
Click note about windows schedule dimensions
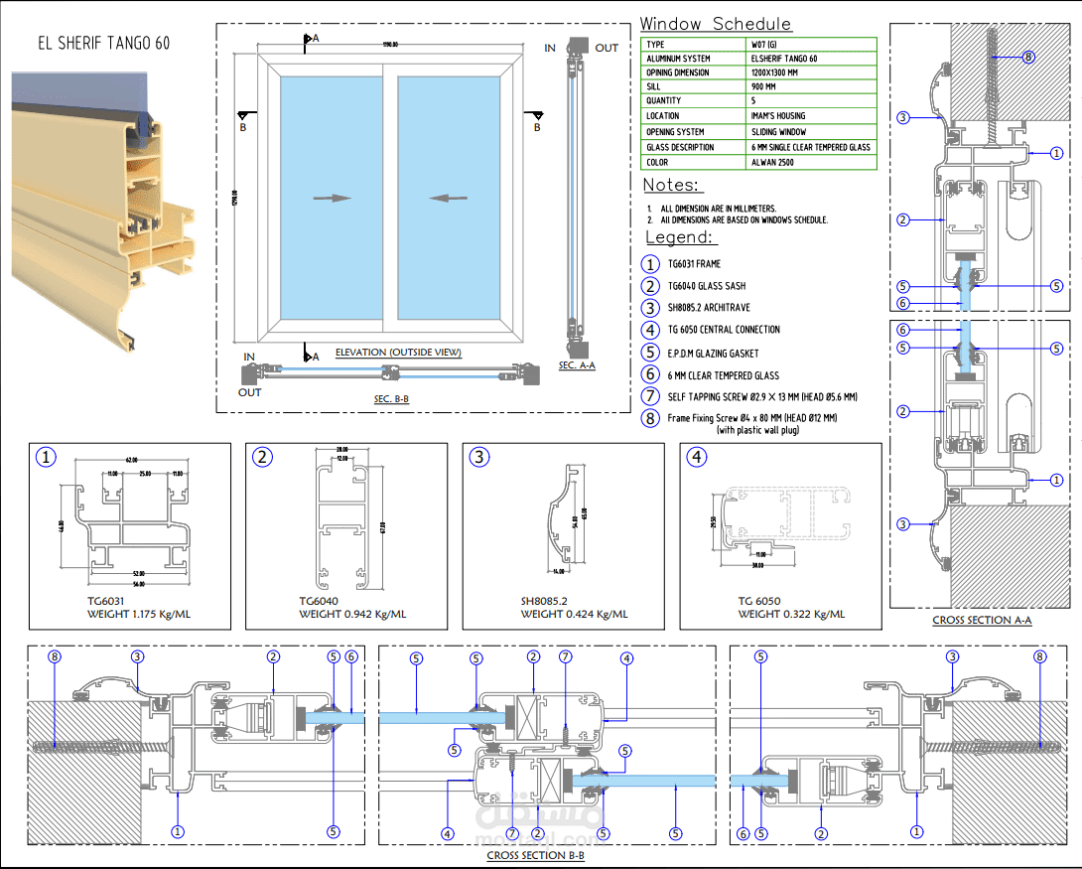(744, 220)
